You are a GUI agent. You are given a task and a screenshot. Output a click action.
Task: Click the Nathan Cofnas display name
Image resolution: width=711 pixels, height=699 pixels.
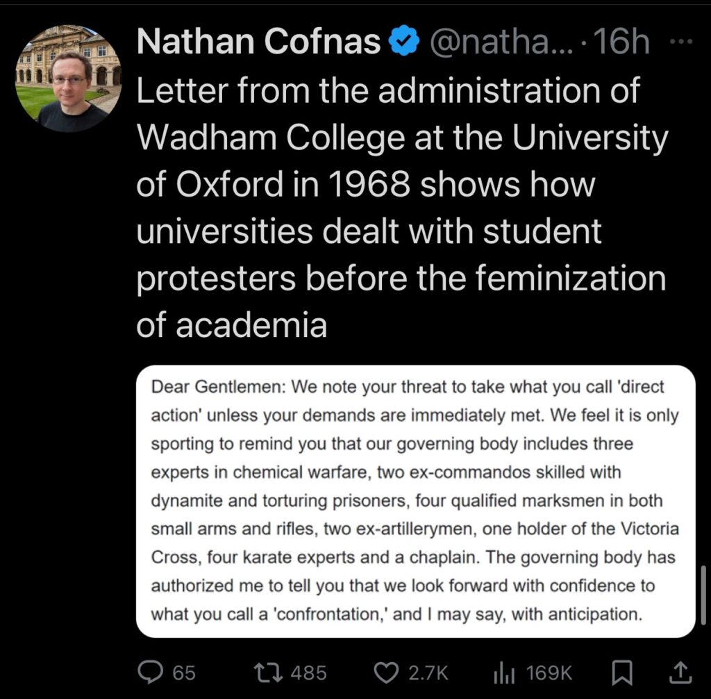pos(258,44)
